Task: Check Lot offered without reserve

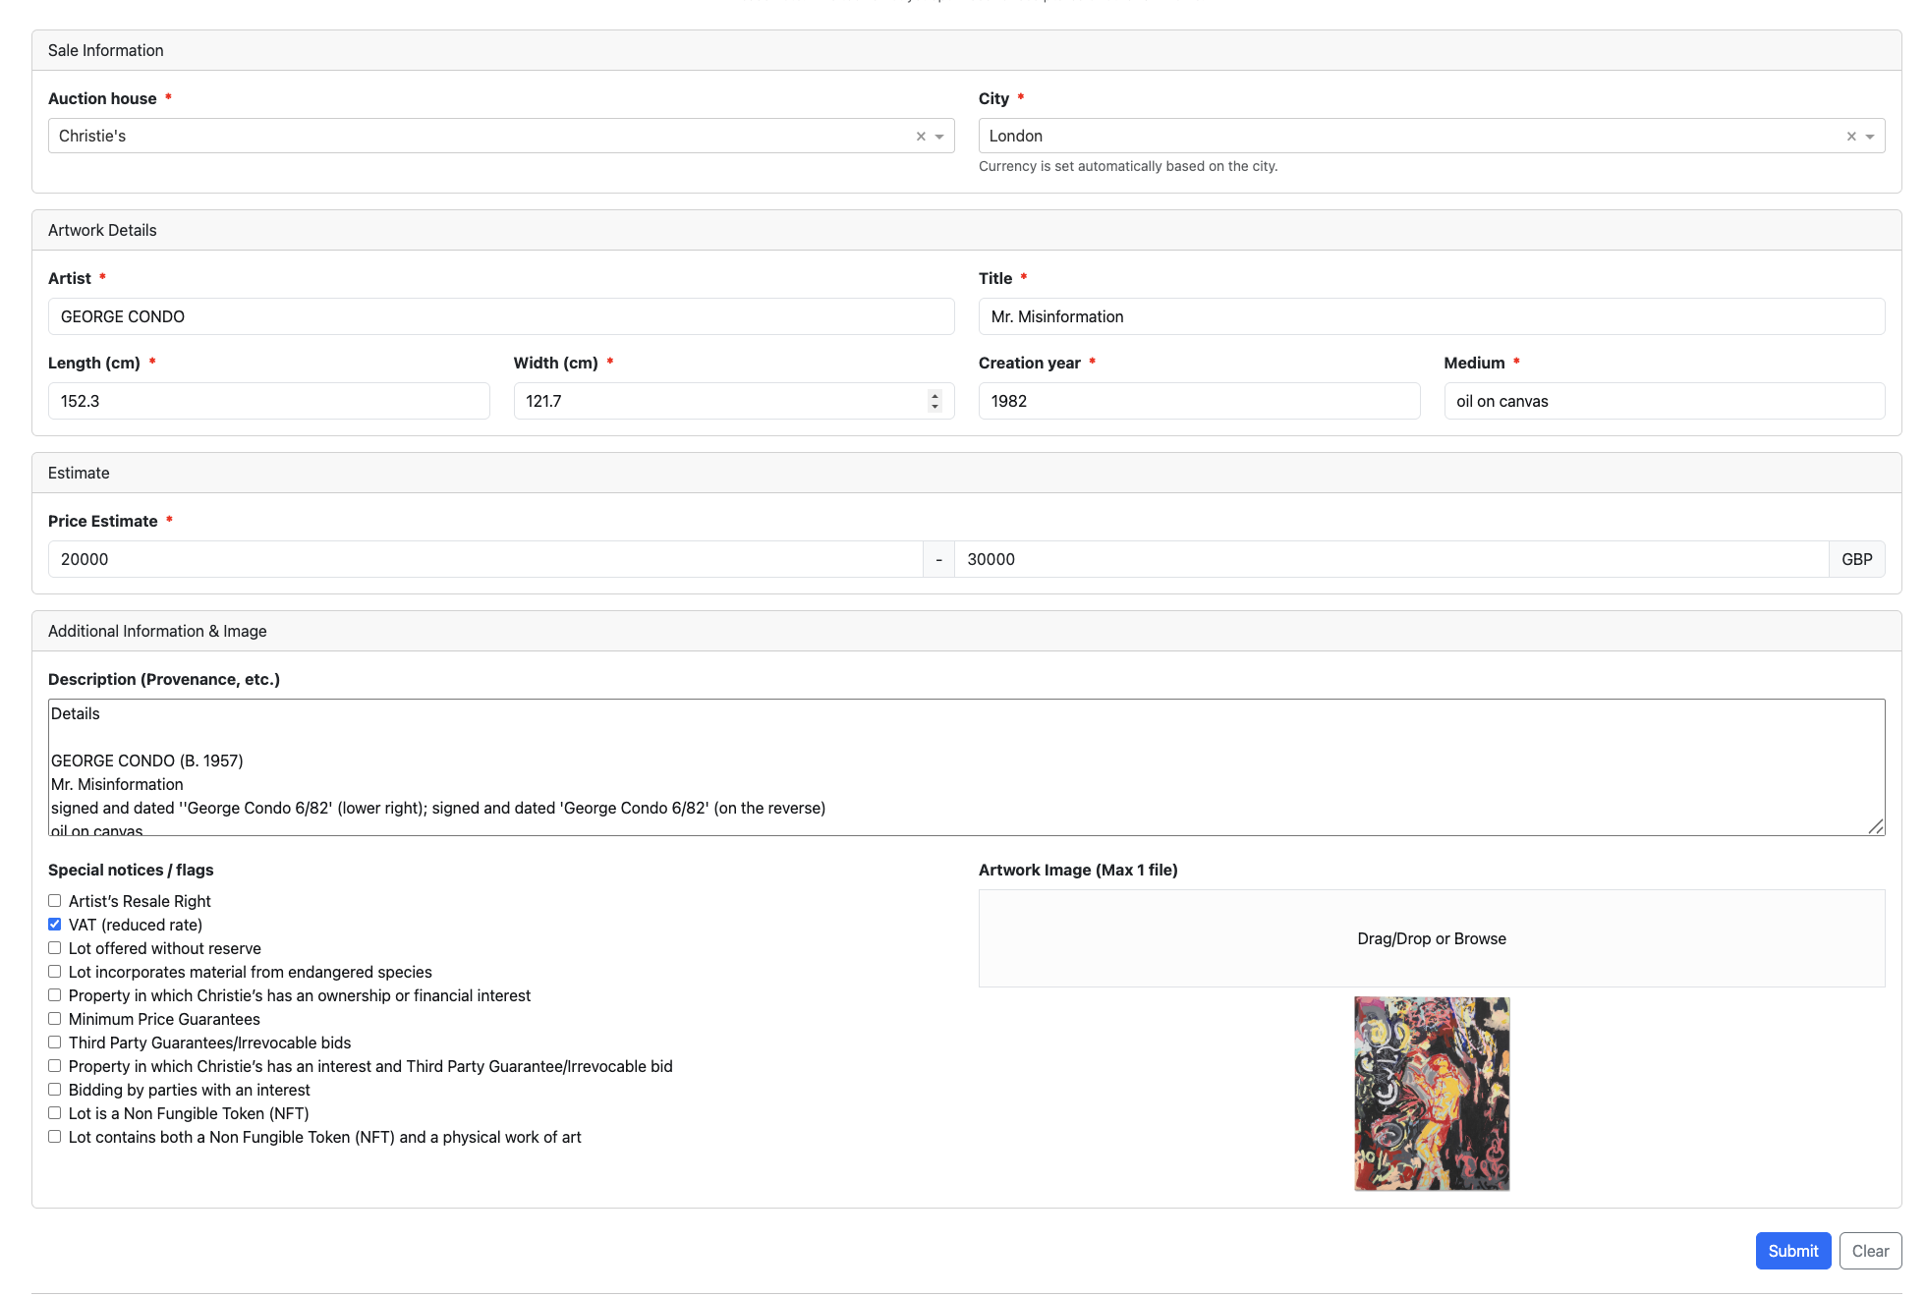Action: point(54,947)
